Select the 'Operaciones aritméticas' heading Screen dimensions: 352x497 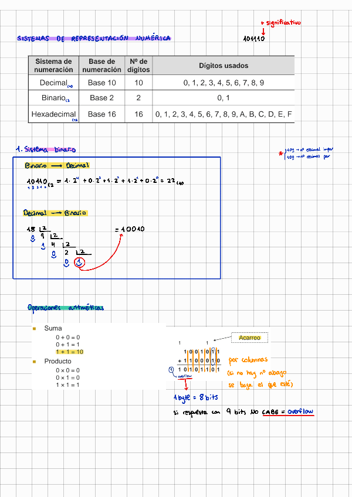coord(65,308)
